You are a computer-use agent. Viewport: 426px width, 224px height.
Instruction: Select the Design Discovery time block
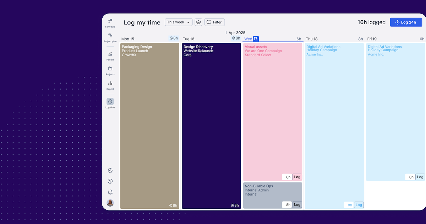pos(211,124)
